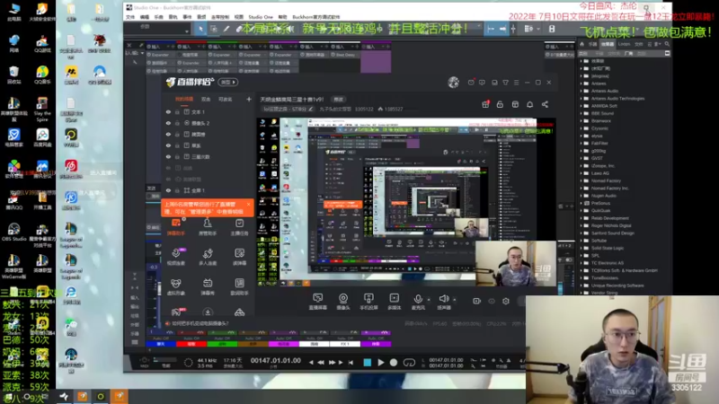Open OBS Studio desktop shortcut

click(x=13, y=232)
